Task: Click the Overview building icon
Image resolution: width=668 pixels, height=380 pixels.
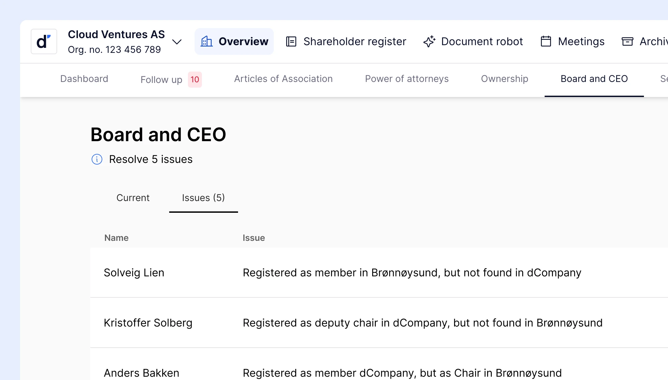Action: click(x=207, y=41)
